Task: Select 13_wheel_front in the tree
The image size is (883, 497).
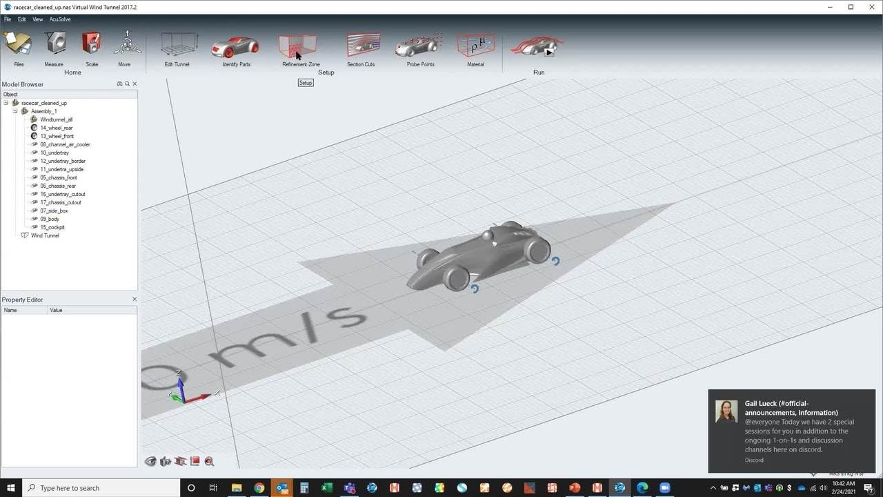Action: (57, 136)
